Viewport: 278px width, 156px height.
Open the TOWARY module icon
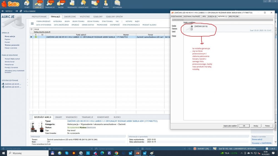[95, 4]
